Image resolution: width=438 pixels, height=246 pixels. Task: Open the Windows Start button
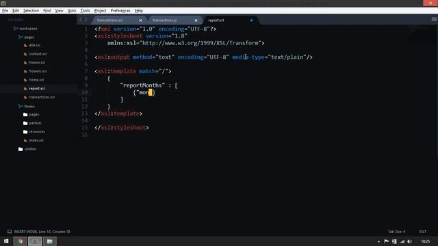(6, 241)
